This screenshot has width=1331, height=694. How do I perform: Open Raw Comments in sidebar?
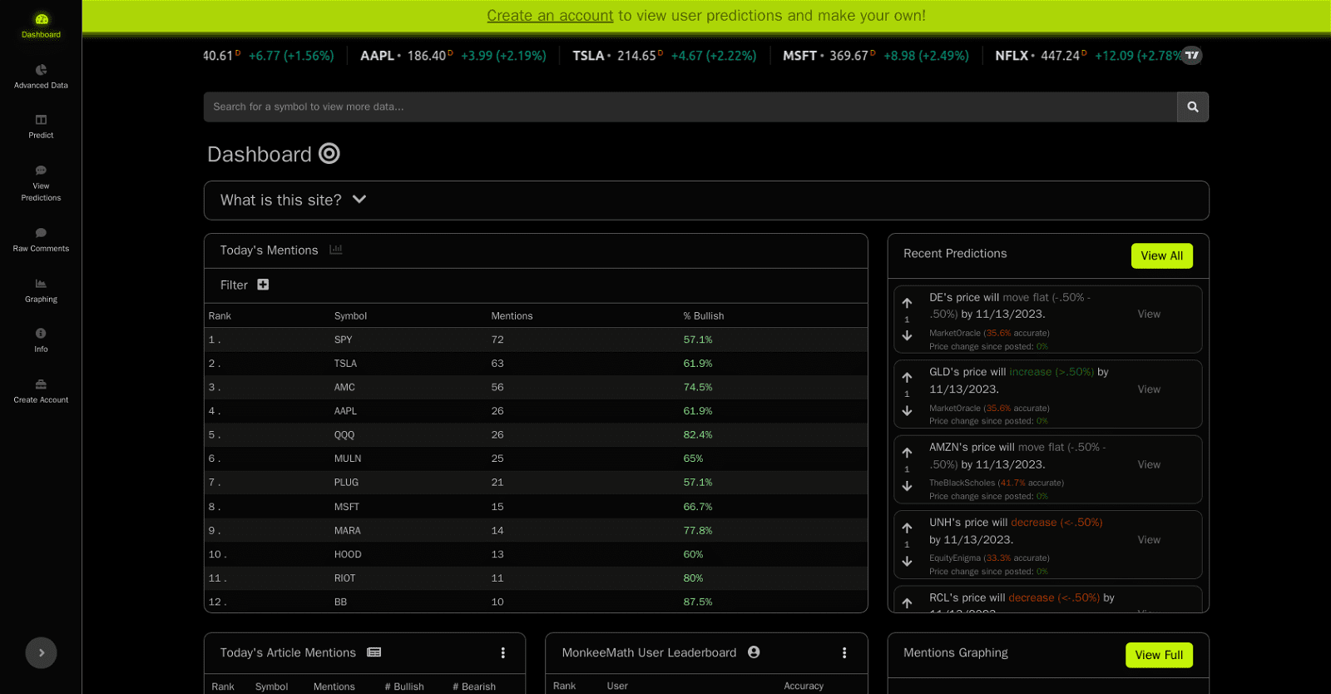41,240
